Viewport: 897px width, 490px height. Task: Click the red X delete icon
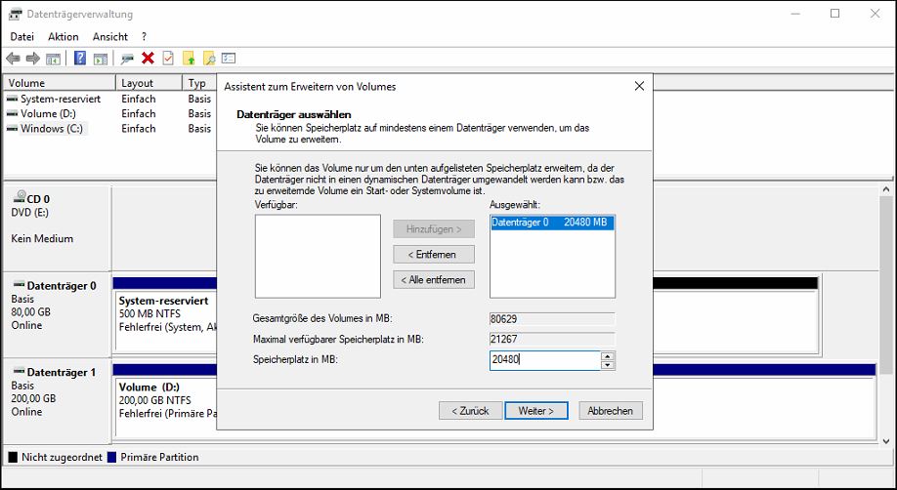(x=149, y=58)
